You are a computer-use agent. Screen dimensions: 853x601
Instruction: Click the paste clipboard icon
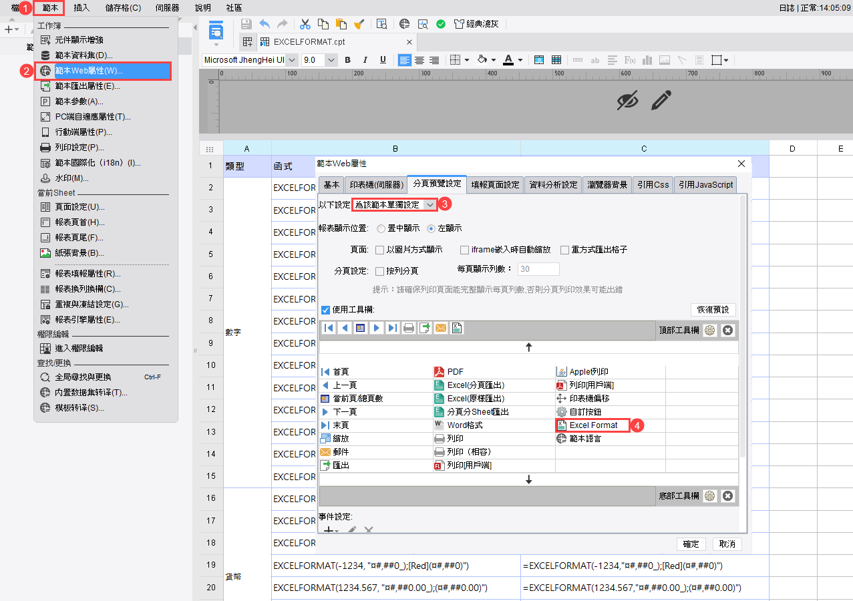341,24
